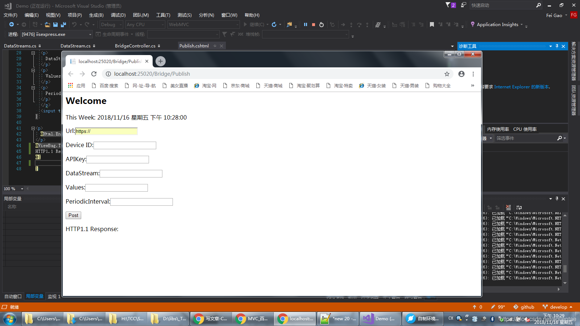Click the 继续(C) continue button
The height and width of the screenshot is (326, 580).
(x=256, y=24)
